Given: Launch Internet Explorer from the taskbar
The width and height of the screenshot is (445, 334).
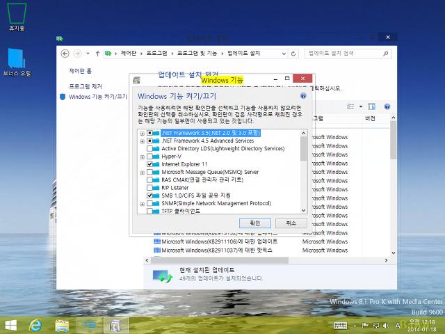Looking at the screenshot, I should pyautogui.click(x=35, y=325).
